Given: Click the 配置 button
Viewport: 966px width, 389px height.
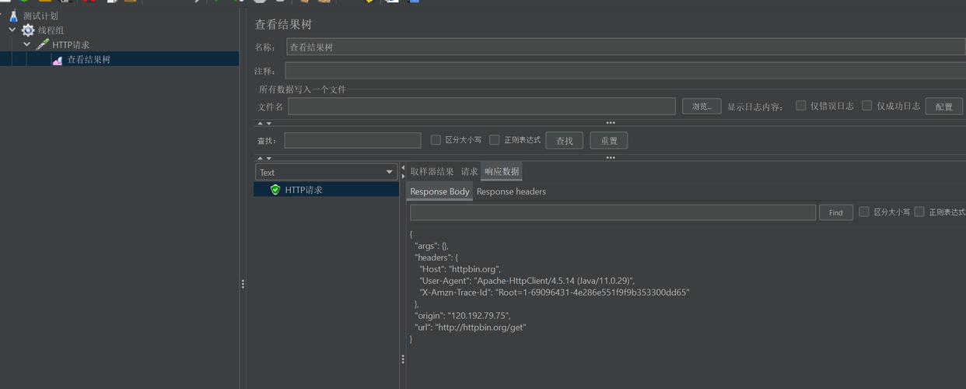Looking at the screenshot, I should [x=943, y=107].
